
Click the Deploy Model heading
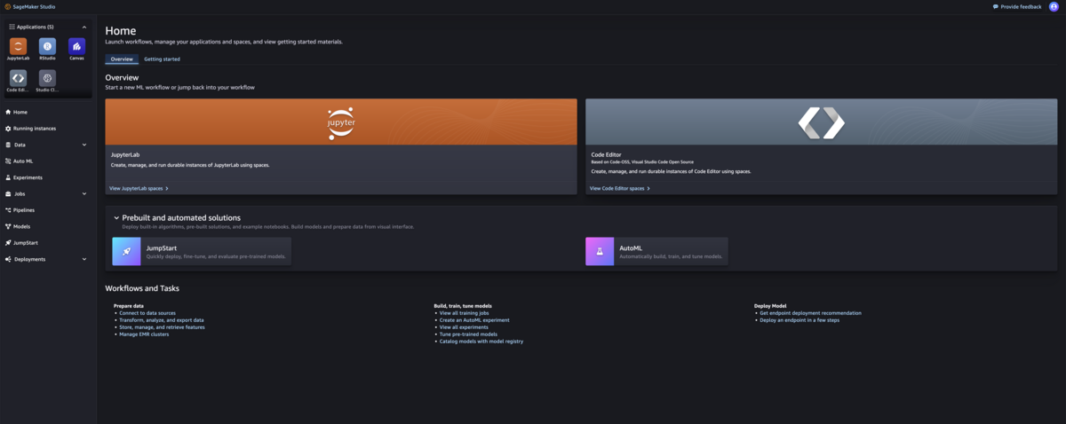(770, 306)
